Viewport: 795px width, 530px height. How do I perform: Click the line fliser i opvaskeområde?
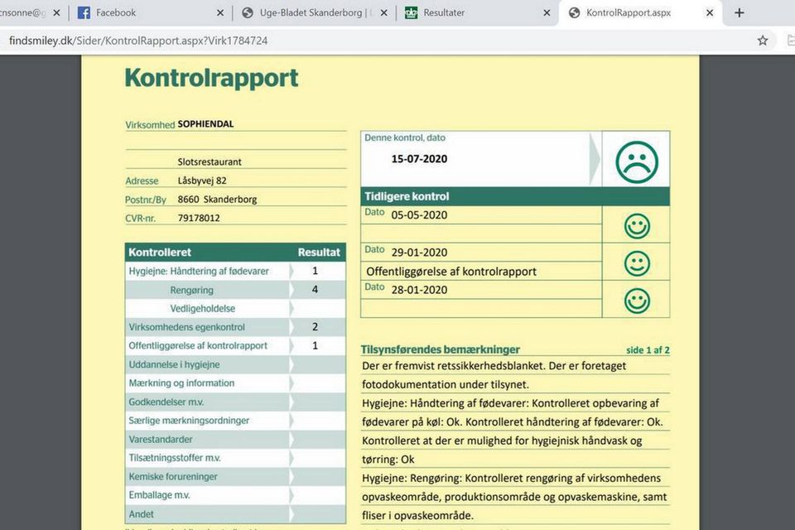(417, 516)
